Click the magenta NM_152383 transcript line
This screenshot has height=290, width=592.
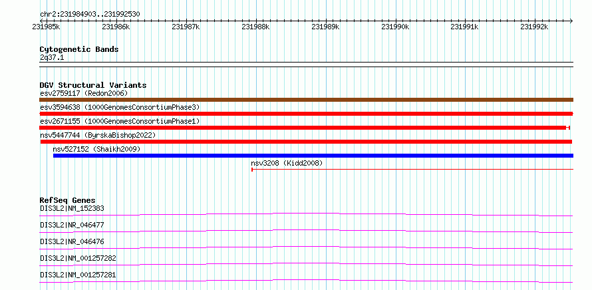tap(306, 214)
